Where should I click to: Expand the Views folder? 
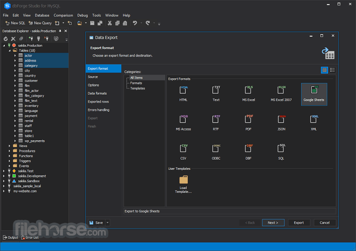click(x=9, y=146)
